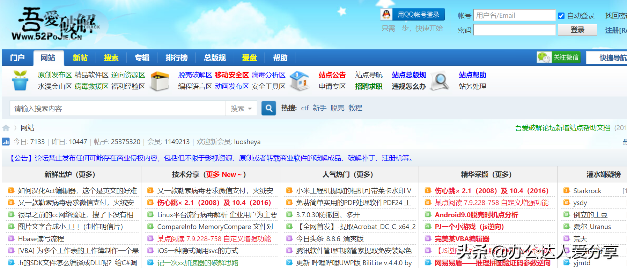Open post iOS一种隐式调用svc的方式
This screenshot has width=627, height=268.
[x=198, y=251]
